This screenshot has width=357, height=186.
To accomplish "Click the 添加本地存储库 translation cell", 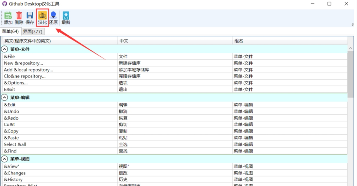I will pyautogui.click(x=175, y=70).
